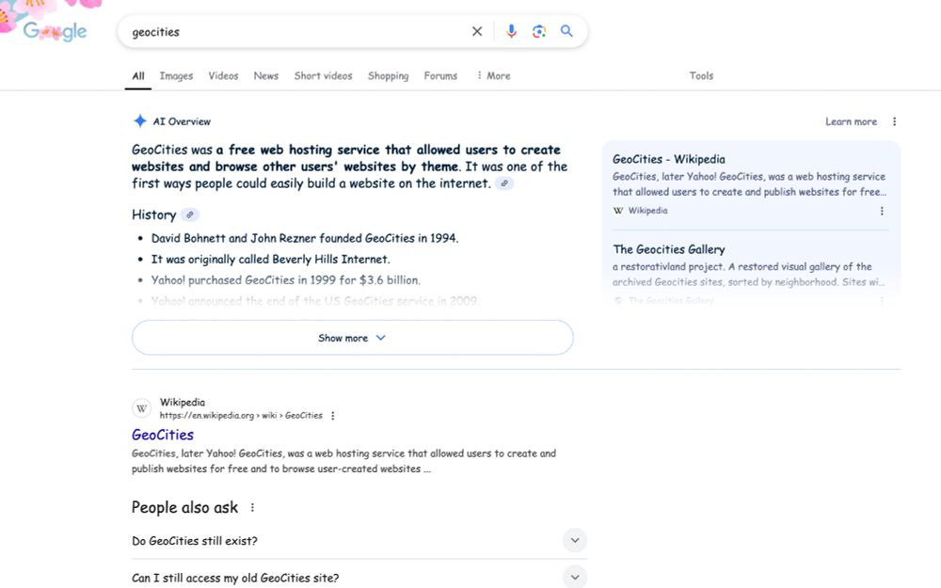Viewport: 941px width, 588px height.
Task: Click bullet about Yahoo! $3.6 billion purchase
Action: coord(285,280)
